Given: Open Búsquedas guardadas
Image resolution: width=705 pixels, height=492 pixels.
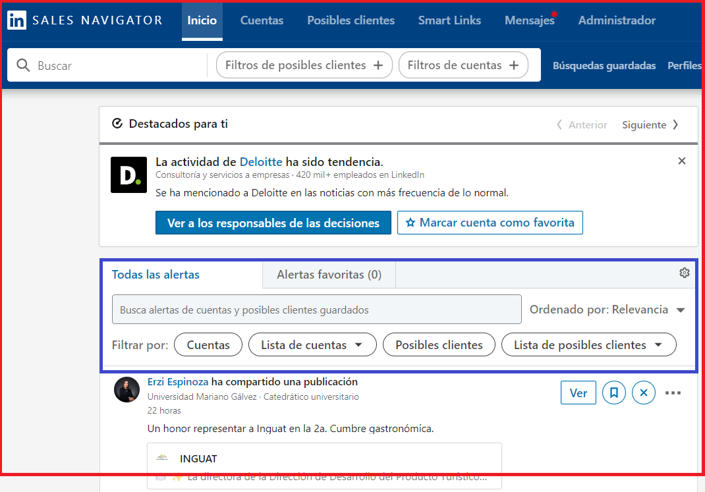Looking at the screenshot, I should coord(604,66).
